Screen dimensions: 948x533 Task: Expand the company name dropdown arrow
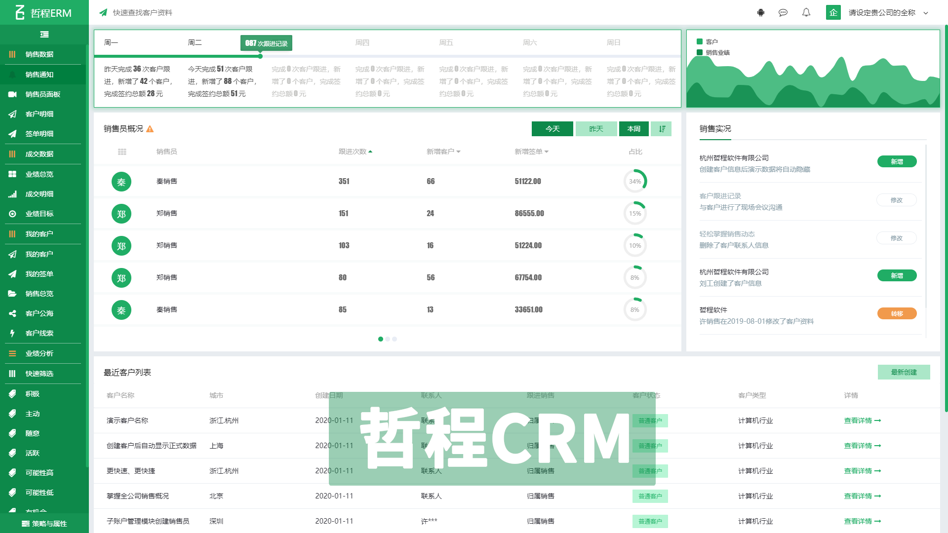tap(926, 13)
